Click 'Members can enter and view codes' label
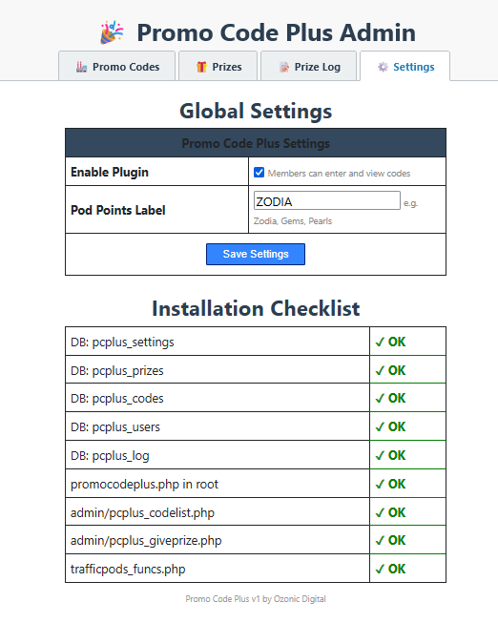The image size is (498, 623). 339,174
